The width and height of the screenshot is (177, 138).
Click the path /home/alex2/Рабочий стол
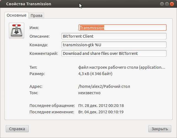pyautogui.click(x=104, y=86)
